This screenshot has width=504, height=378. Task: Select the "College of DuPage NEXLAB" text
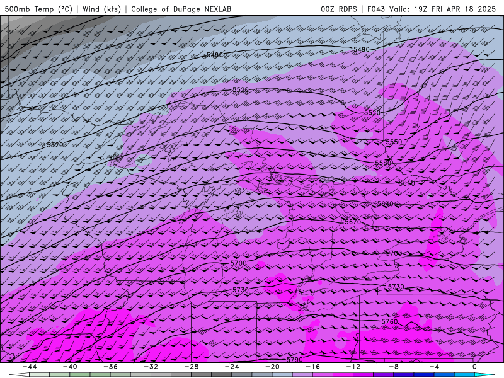[181, 9]
